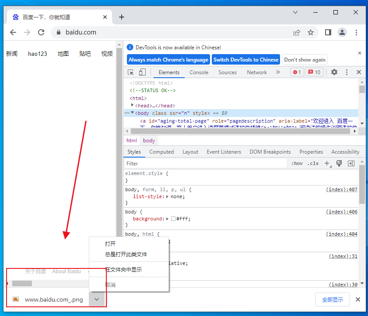The image size is (368, 316).
Task: Switch to the Console tab
Action: coord(199,72)
